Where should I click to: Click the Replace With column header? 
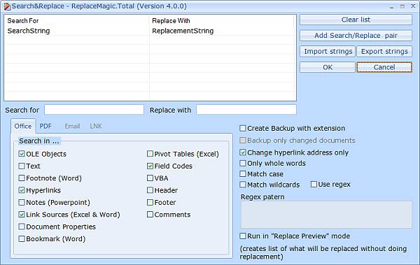[171, 21]
